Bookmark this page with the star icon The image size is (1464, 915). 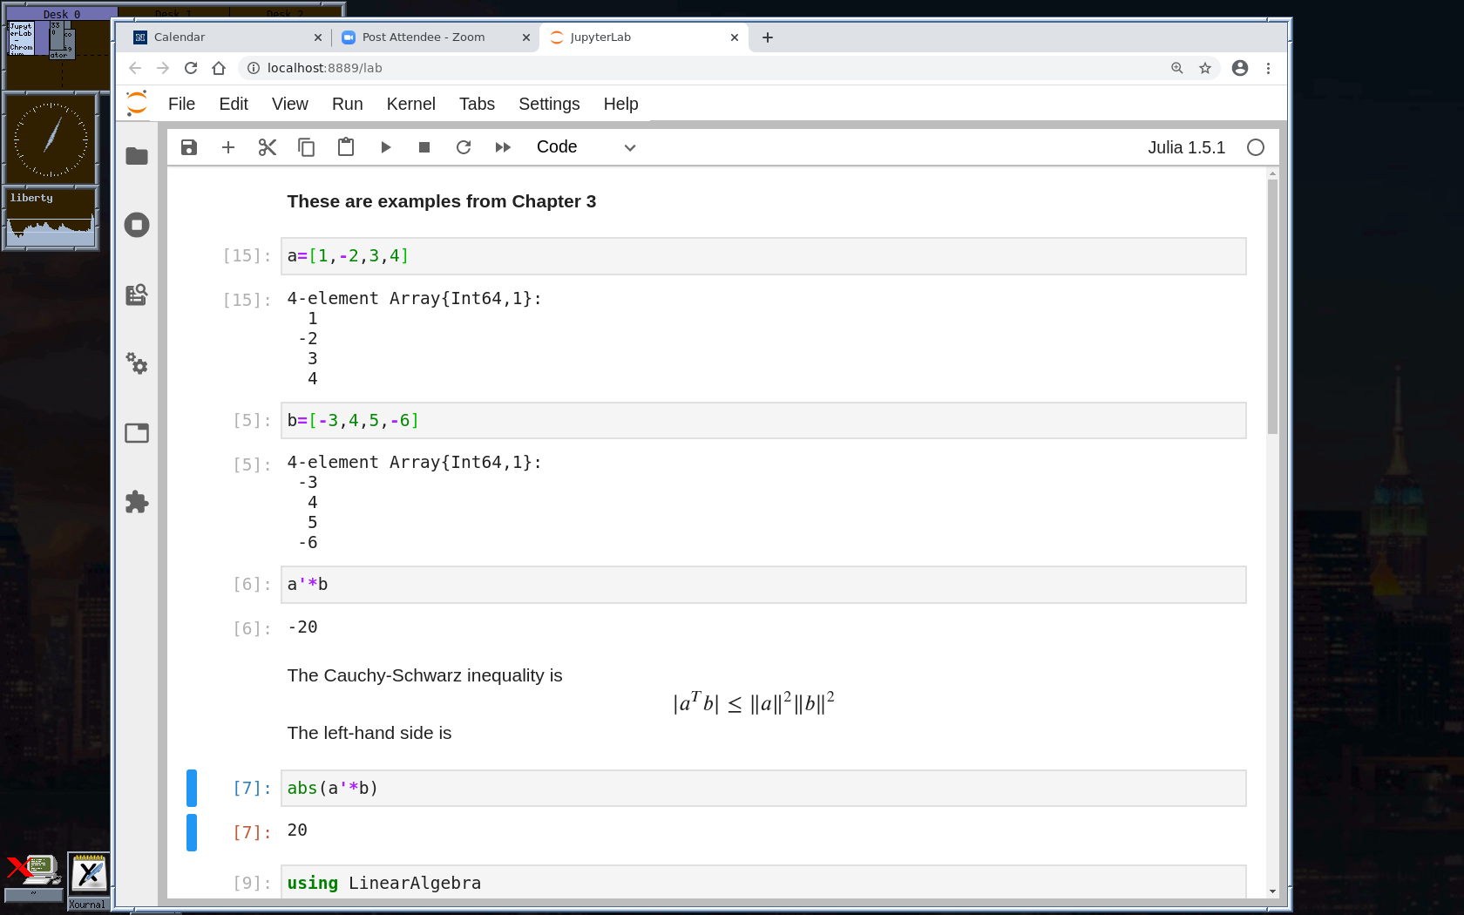coord(1205,68)
